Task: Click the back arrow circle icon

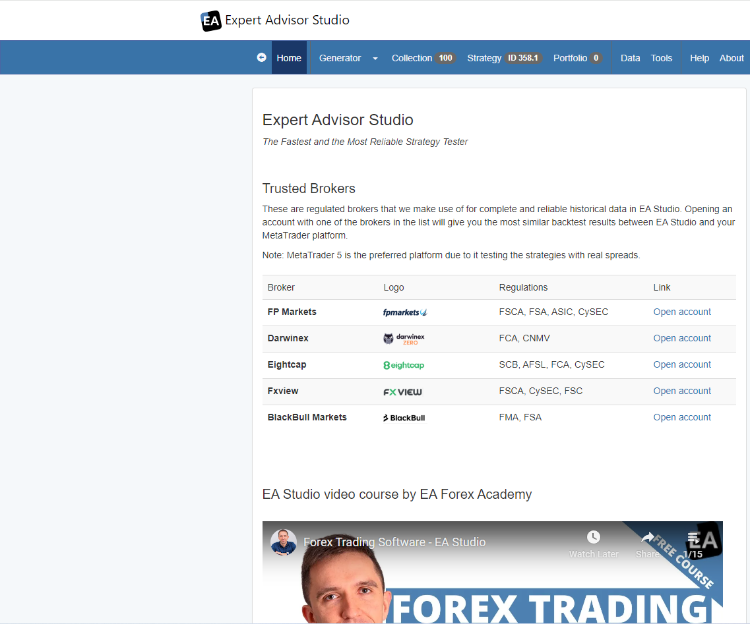Action: (262, 57)
